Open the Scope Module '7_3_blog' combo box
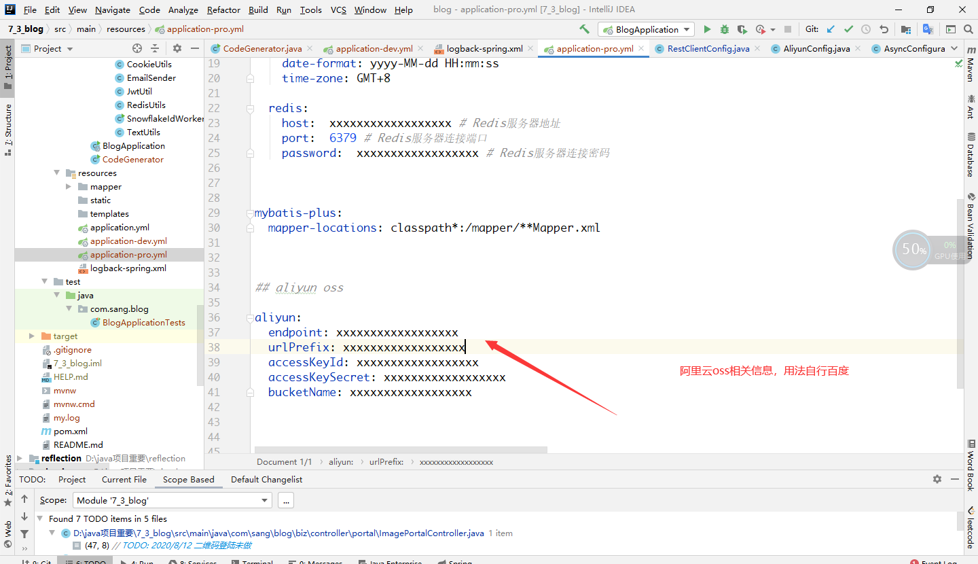The width and height of the screenshot is (978, 564). pyautogui.click(x=172, y=500)
